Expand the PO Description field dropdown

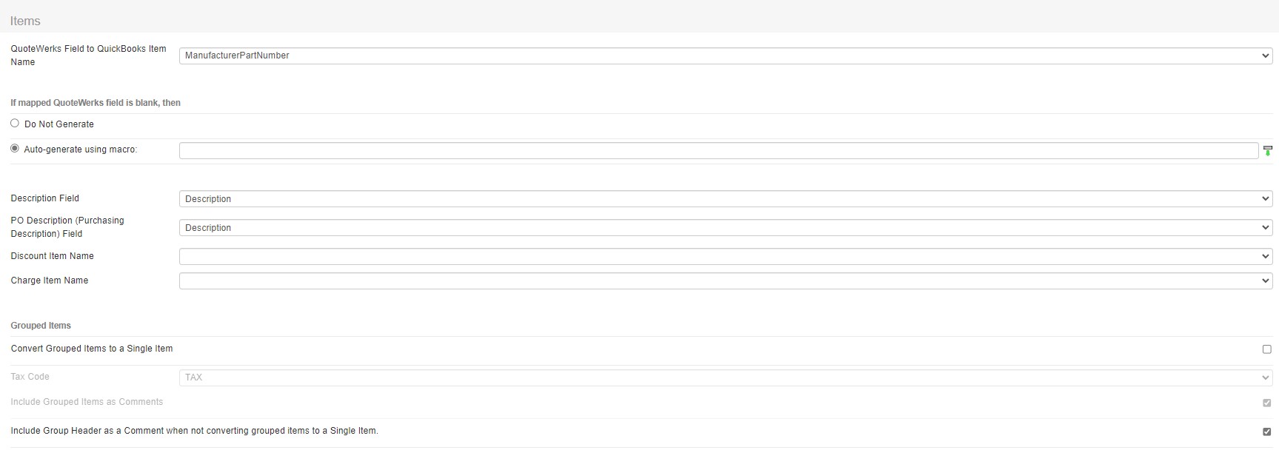725,228
